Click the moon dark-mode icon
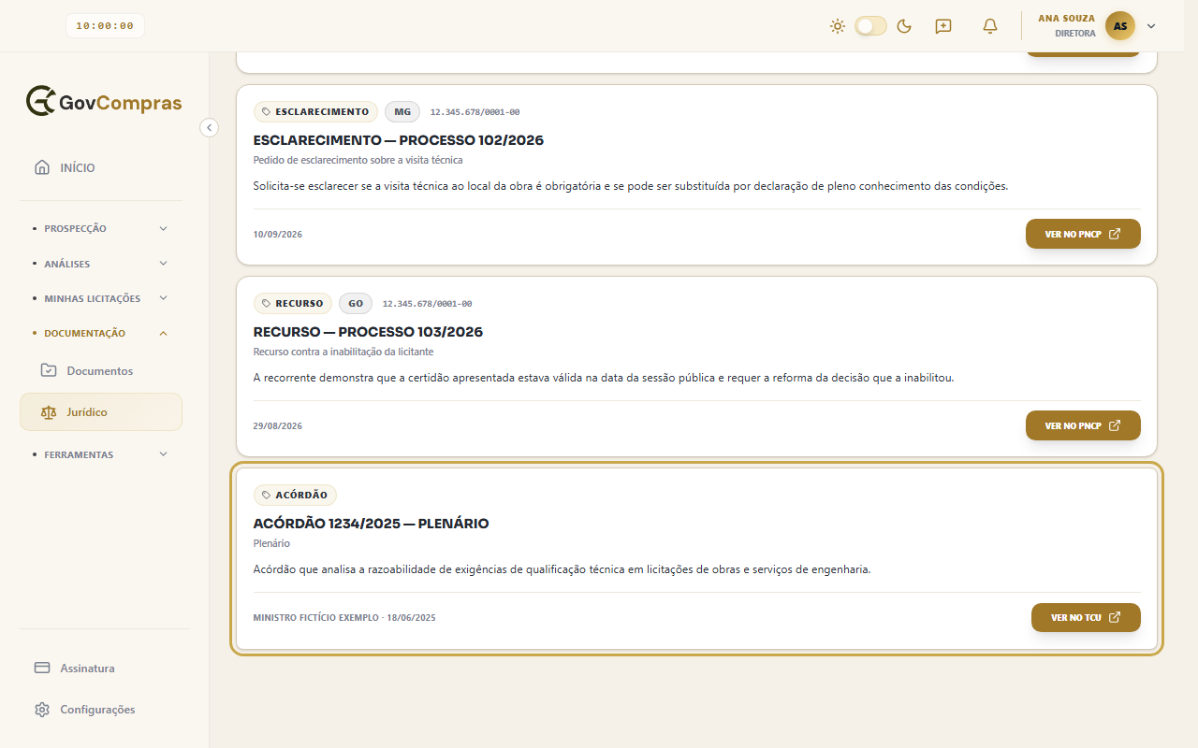1198x748 pixels. point(904,26)
